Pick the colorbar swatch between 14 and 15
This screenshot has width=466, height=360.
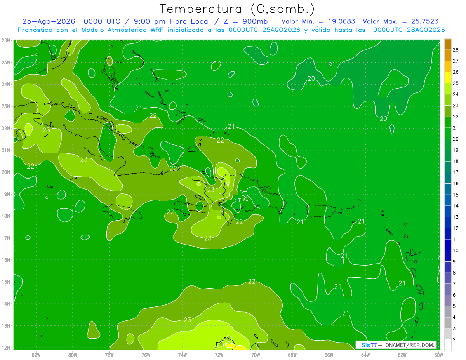448,200
